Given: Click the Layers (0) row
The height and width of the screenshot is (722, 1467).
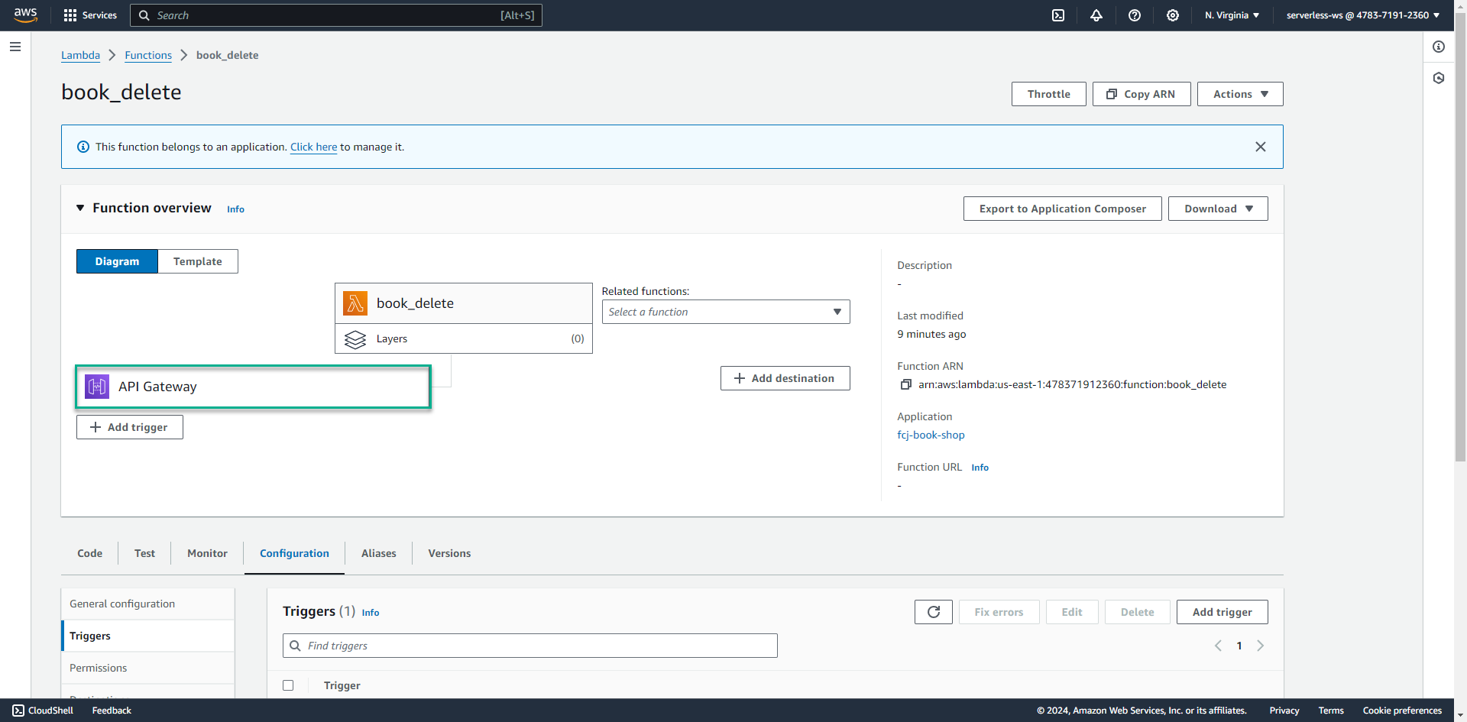Looking at the screenshot, I should click(x=464, y=338).
